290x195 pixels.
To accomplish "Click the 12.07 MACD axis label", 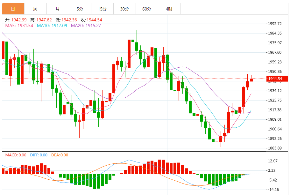I will (272, 161).
